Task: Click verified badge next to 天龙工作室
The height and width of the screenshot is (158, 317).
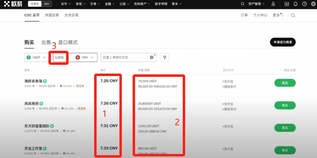Action: pyautogui.click(x=44, y=148)
